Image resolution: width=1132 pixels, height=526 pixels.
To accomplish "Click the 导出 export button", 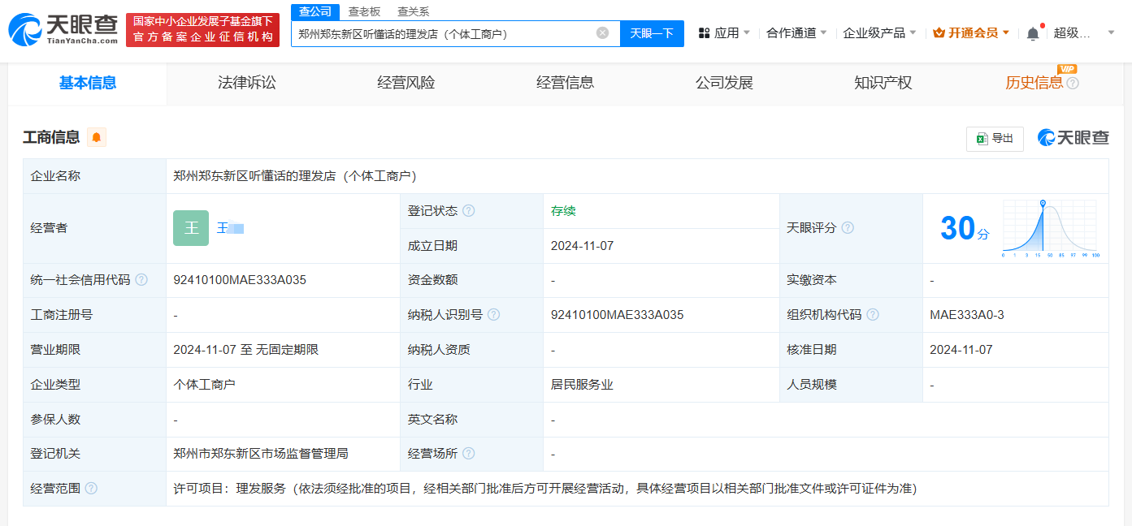I will pyautogui.click(x=995, y=139).
